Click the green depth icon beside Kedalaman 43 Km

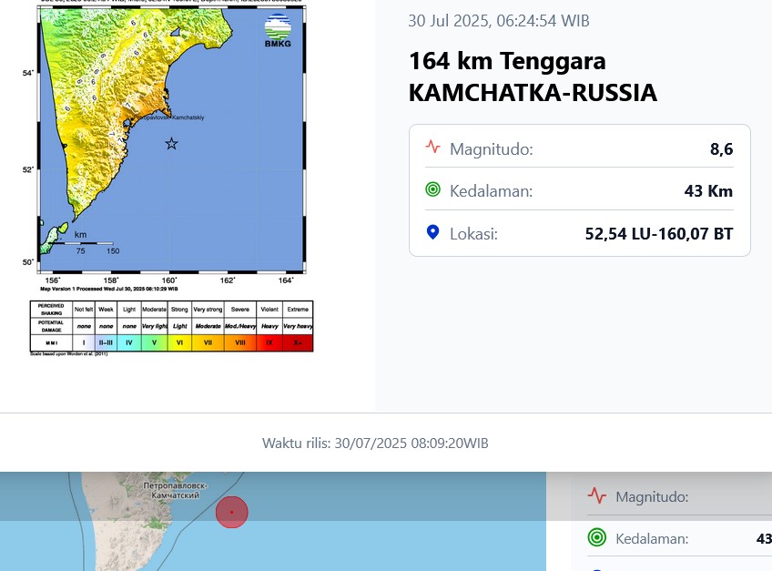click(432, 190)
